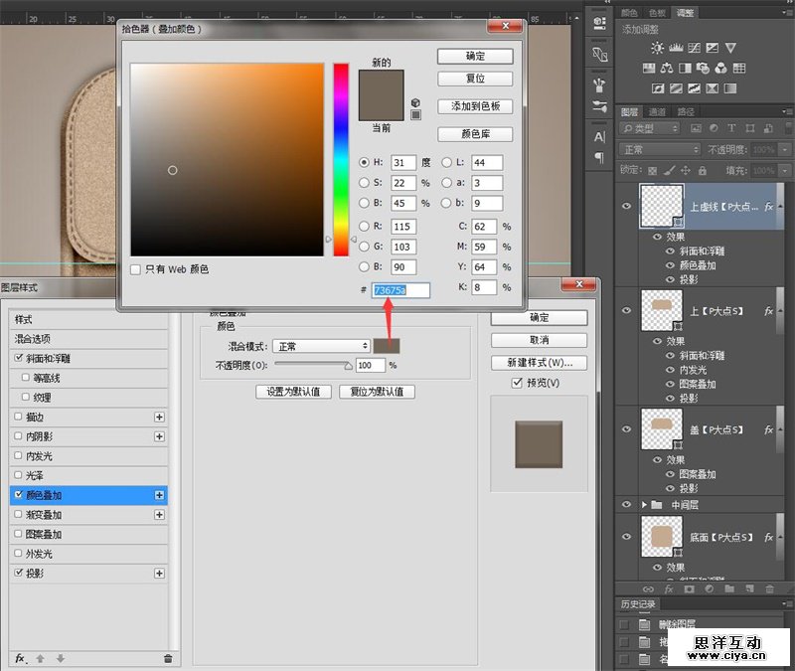Click the new group folder icon in Layers panel
The width and height of the screenshot is (795, 671).
[x=727, y=588]
